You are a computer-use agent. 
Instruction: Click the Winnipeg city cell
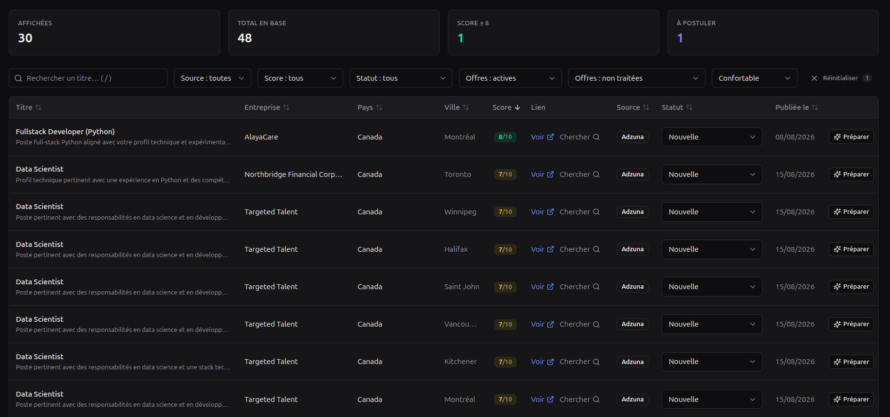click(460, 212)
